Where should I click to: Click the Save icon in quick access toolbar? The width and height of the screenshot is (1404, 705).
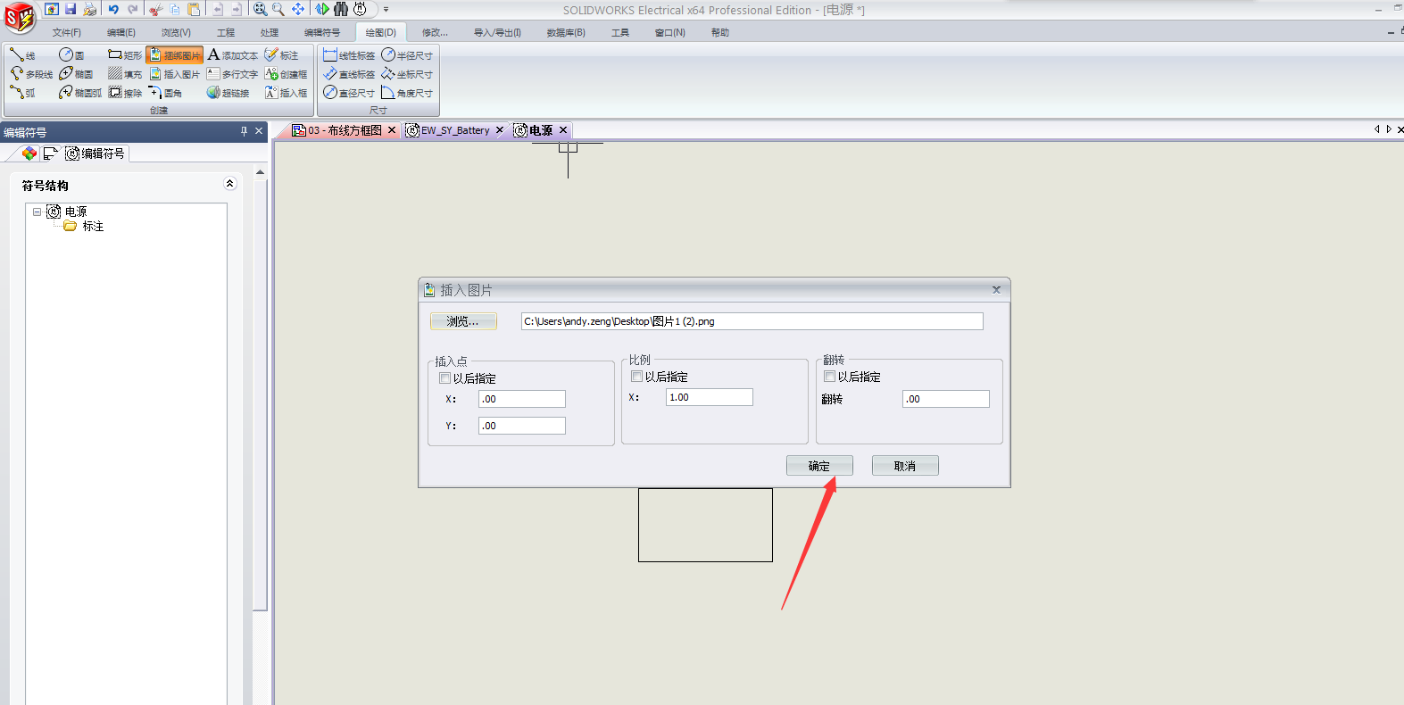click(x=71, y=9)
